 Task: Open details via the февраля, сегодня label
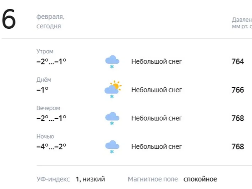click(x=51, y=22)
